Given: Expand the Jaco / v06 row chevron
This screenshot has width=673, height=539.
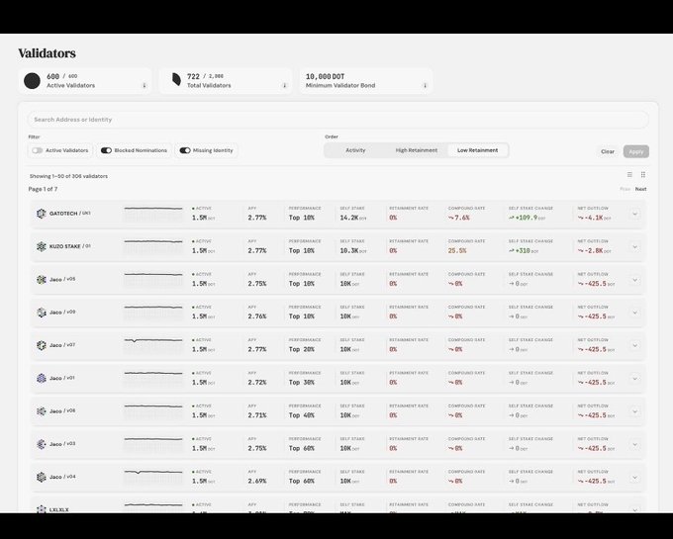Looking at the screenshot, I should [634, 411].
